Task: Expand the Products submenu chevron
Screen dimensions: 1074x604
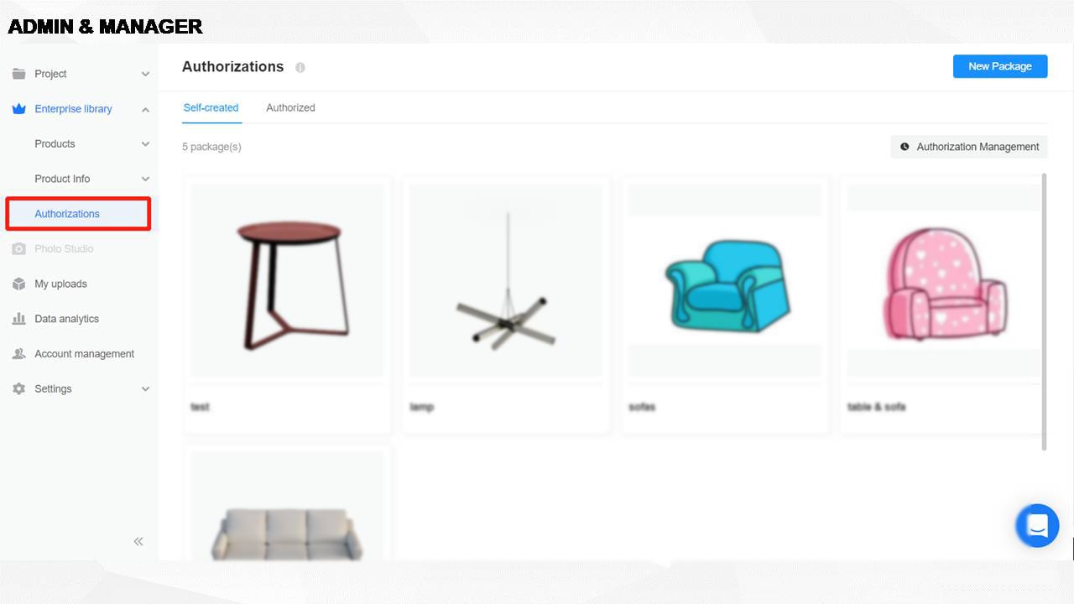Action: click(145, 144)
